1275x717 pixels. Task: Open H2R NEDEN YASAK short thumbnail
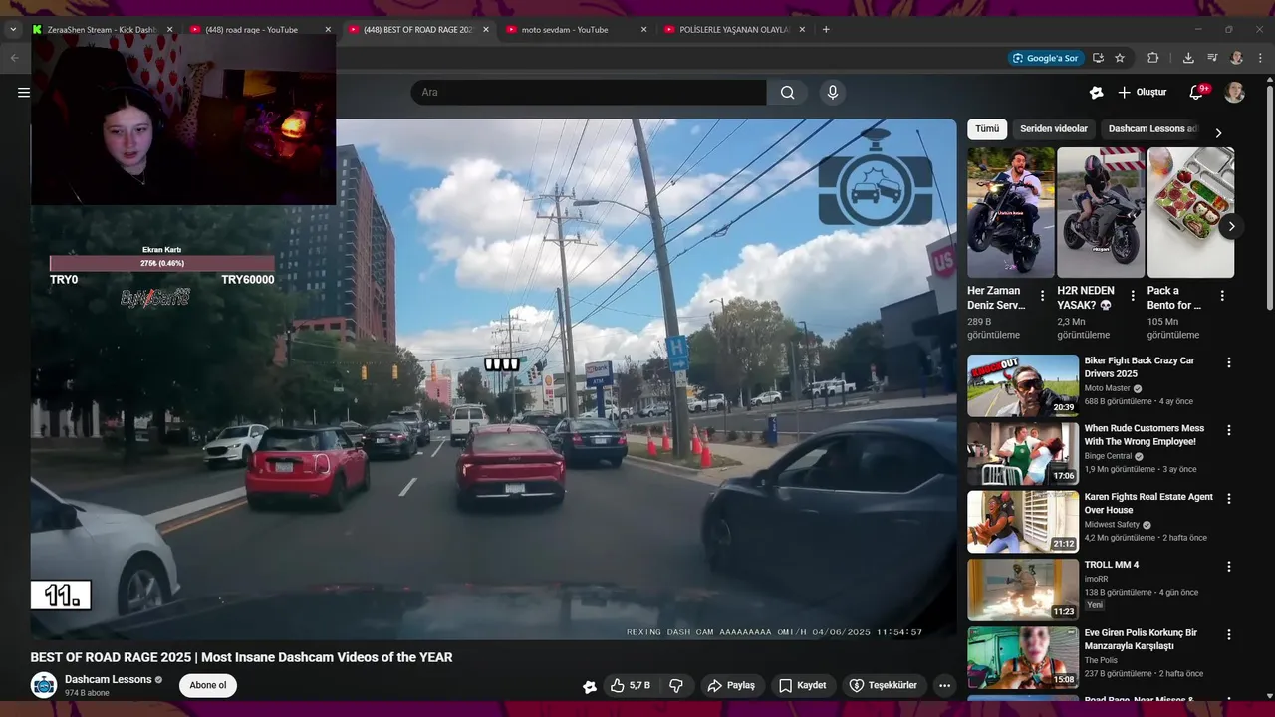click(1101, 212)
